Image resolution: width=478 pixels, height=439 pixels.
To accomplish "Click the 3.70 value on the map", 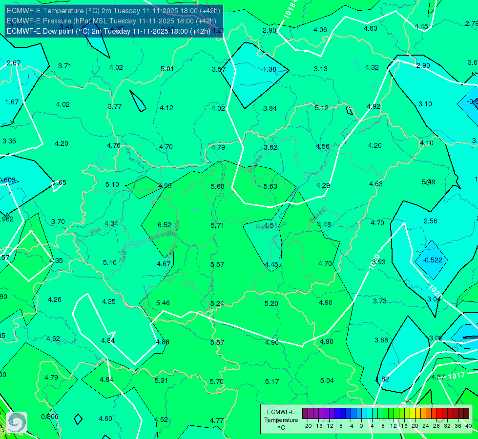I will pyautogui.click(x=58, y=221).
